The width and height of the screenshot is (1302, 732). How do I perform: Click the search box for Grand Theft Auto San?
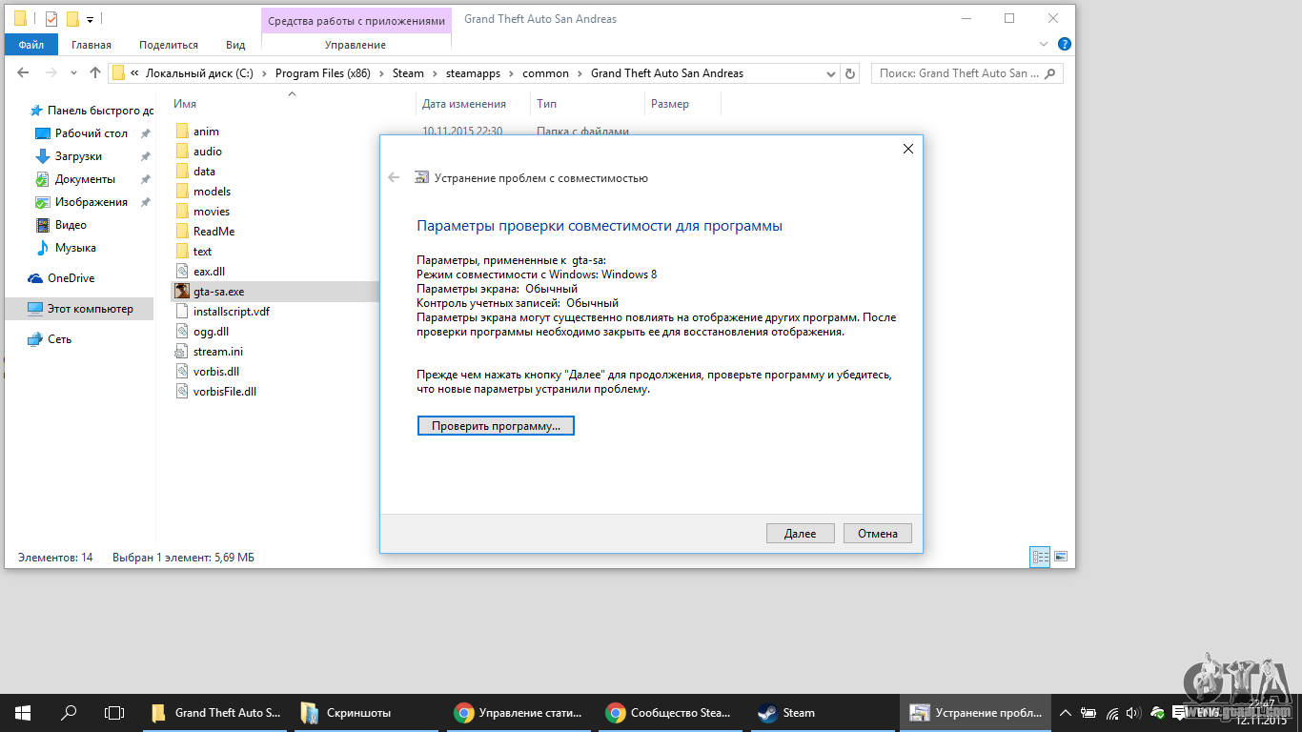coord(966,73)
